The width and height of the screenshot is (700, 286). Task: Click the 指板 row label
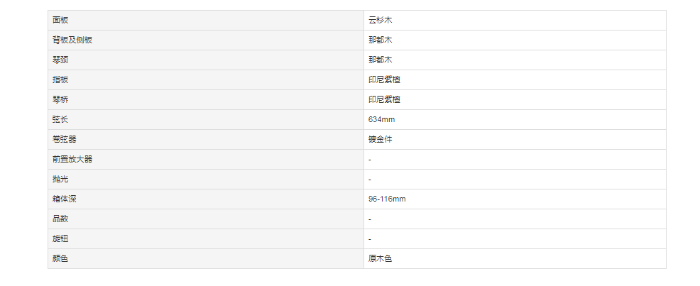(x=206, y=80)
